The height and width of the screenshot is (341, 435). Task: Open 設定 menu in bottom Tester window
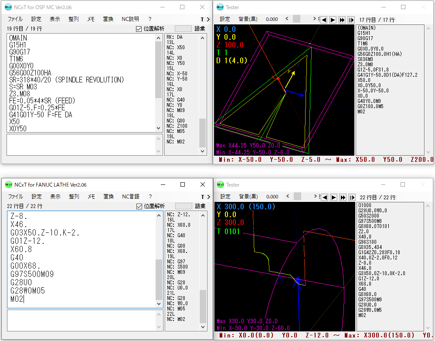225,197
